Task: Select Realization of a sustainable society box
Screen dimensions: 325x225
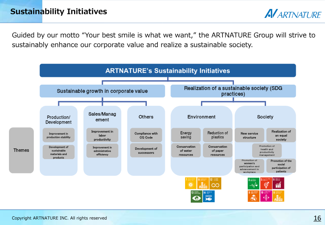Action: click(x=233, y=91)
